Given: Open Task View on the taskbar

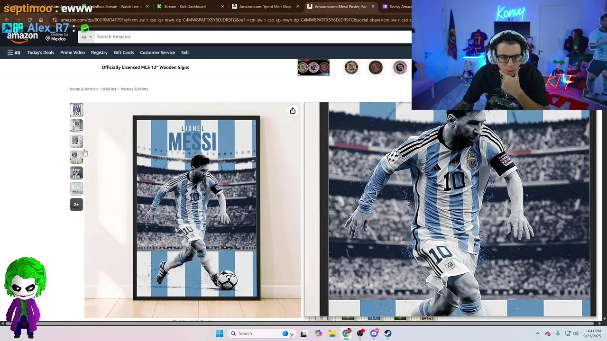Looking at the screenshot, I should [x=303, y=333].
